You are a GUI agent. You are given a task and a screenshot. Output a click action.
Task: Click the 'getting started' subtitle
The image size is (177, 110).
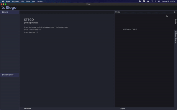pos(31,23)
